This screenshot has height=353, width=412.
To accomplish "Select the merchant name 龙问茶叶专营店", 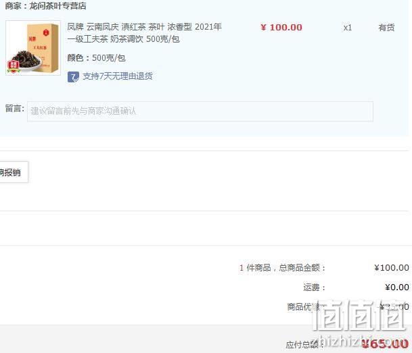I will pos(58,6).
